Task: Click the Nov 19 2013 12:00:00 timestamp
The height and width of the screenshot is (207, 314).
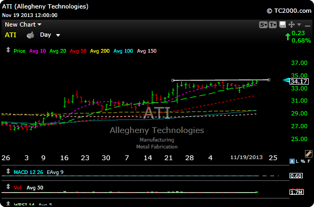Action: (x=30, y=15)
